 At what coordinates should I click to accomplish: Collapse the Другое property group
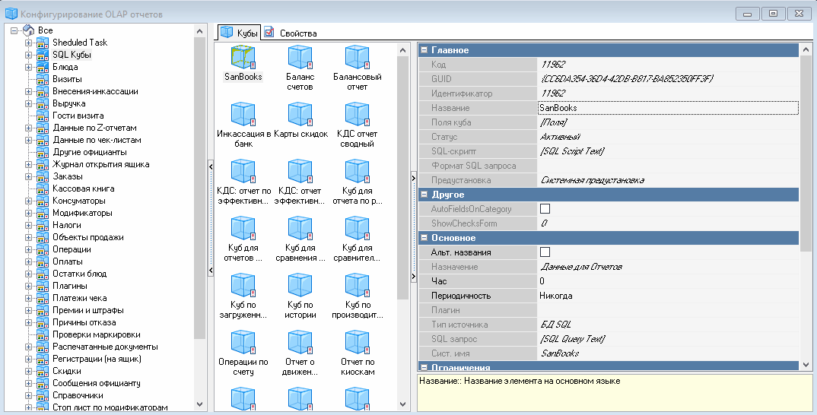pyautogui.click(x=424, y=195)
